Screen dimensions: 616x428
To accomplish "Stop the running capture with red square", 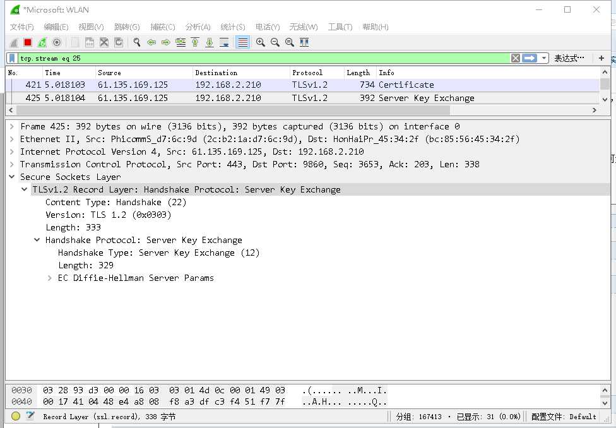I will click(28, 42).
